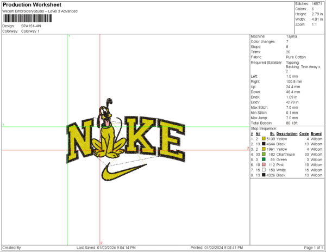Click the Production Worksheet title
Screen dimensions: 326x252
[32, 4]
